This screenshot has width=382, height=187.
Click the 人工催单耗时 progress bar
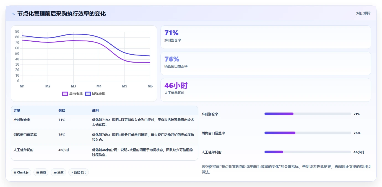coord(308,152)
